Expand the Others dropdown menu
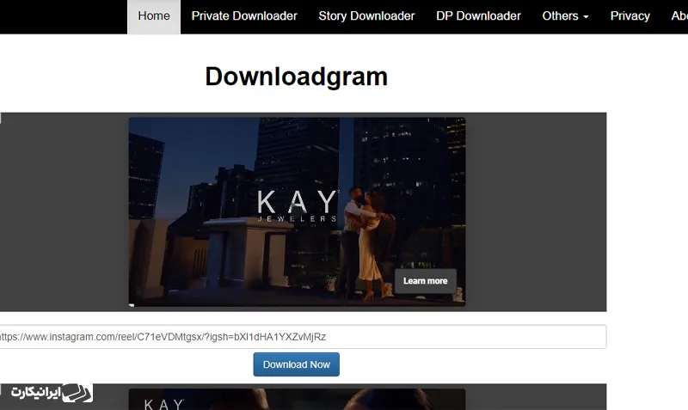 click(565, 16)
